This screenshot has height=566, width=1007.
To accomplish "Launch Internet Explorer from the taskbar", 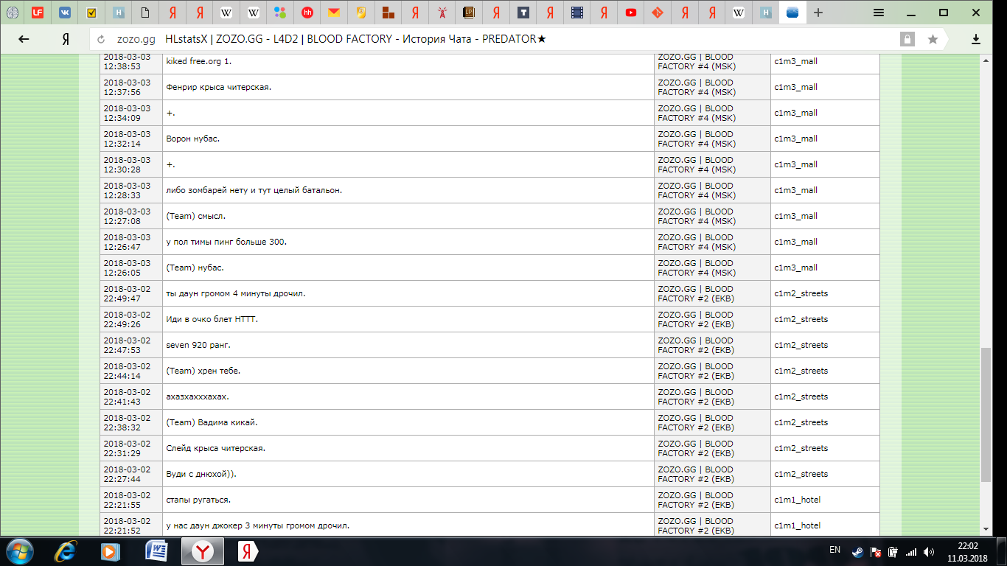I will [x=66, y=551].
